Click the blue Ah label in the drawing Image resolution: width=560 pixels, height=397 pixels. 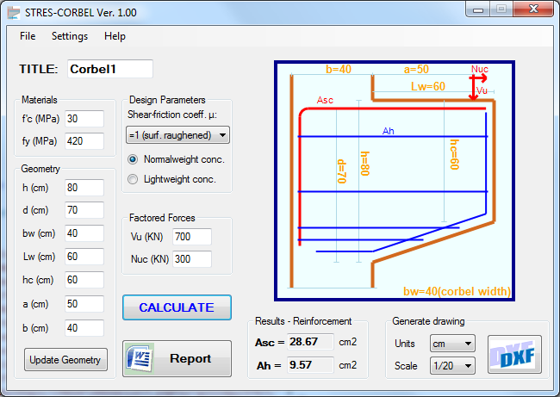point(389,131)
